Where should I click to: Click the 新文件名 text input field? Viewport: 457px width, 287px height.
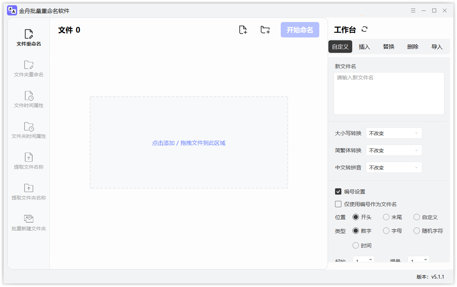click(389, 93)
